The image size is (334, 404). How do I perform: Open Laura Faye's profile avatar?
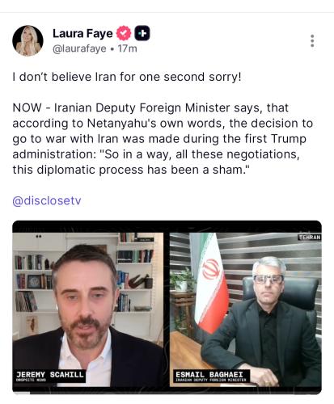pyautogui.click(x=27, y=40)
